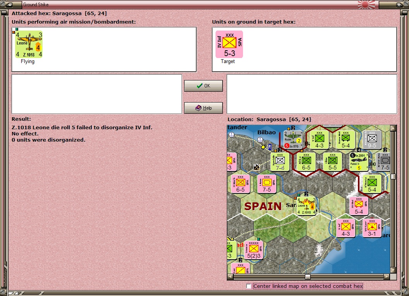Select the green V Inf 4-3 counter near Bilbao
The height and width of the screenshot is (296, 409).
[319, 140]
